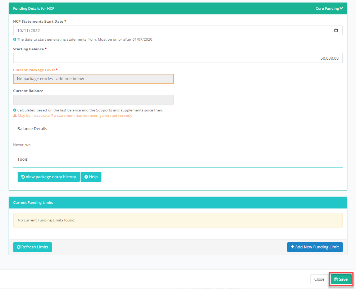Click Add New Funding Limit button
356x289 pixels.
[315, 247]
